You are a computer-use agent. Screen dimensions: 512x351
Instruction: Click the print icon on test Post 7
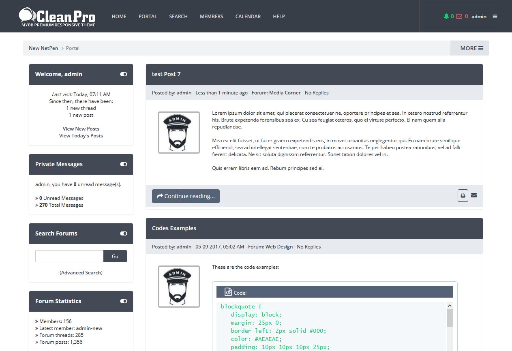(463, 196)
